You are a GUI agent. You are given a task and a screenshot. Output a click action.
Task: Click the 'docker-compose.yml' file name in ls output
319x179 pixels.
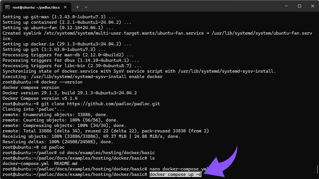pos(26,163)
